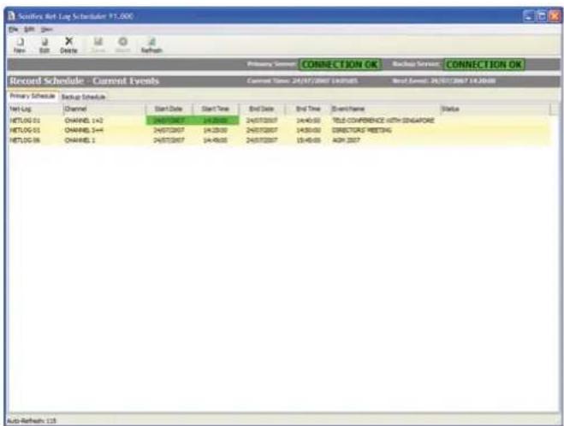Click the Auto-Refresh status bar text
The image size is (564, 426).
[x=32, y=420]
